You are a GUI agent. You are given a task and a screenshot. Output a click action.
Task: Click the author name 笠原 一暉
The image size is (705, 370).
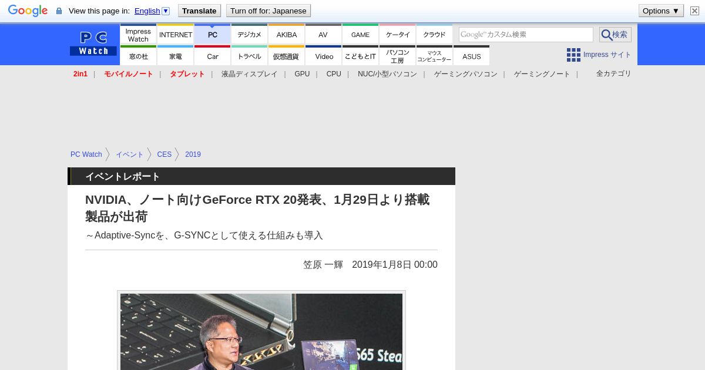point(323,265)
